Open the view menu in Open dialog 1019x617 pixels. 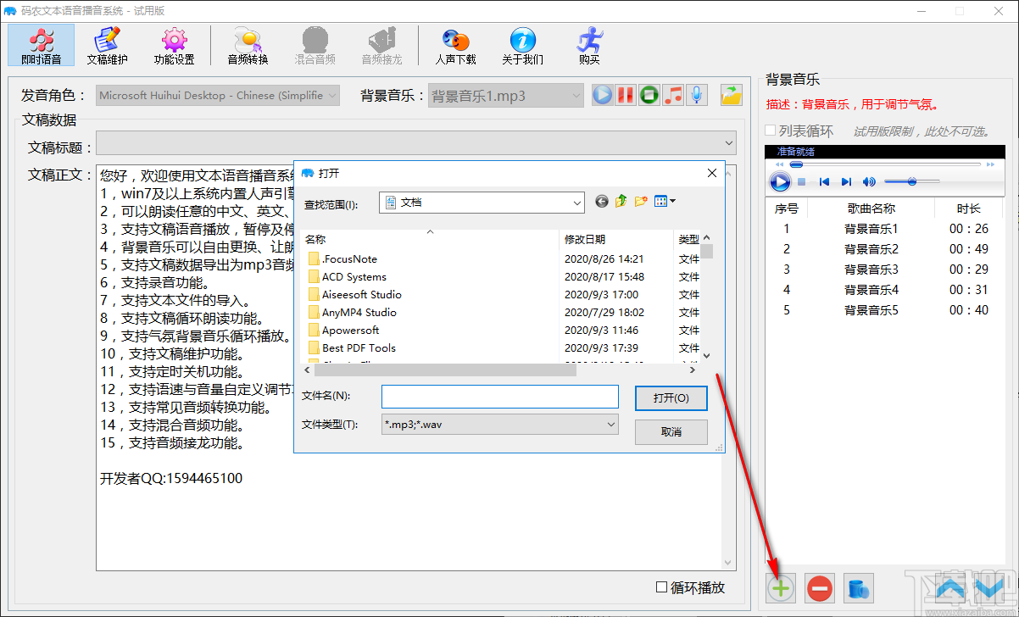coord(665,202)
